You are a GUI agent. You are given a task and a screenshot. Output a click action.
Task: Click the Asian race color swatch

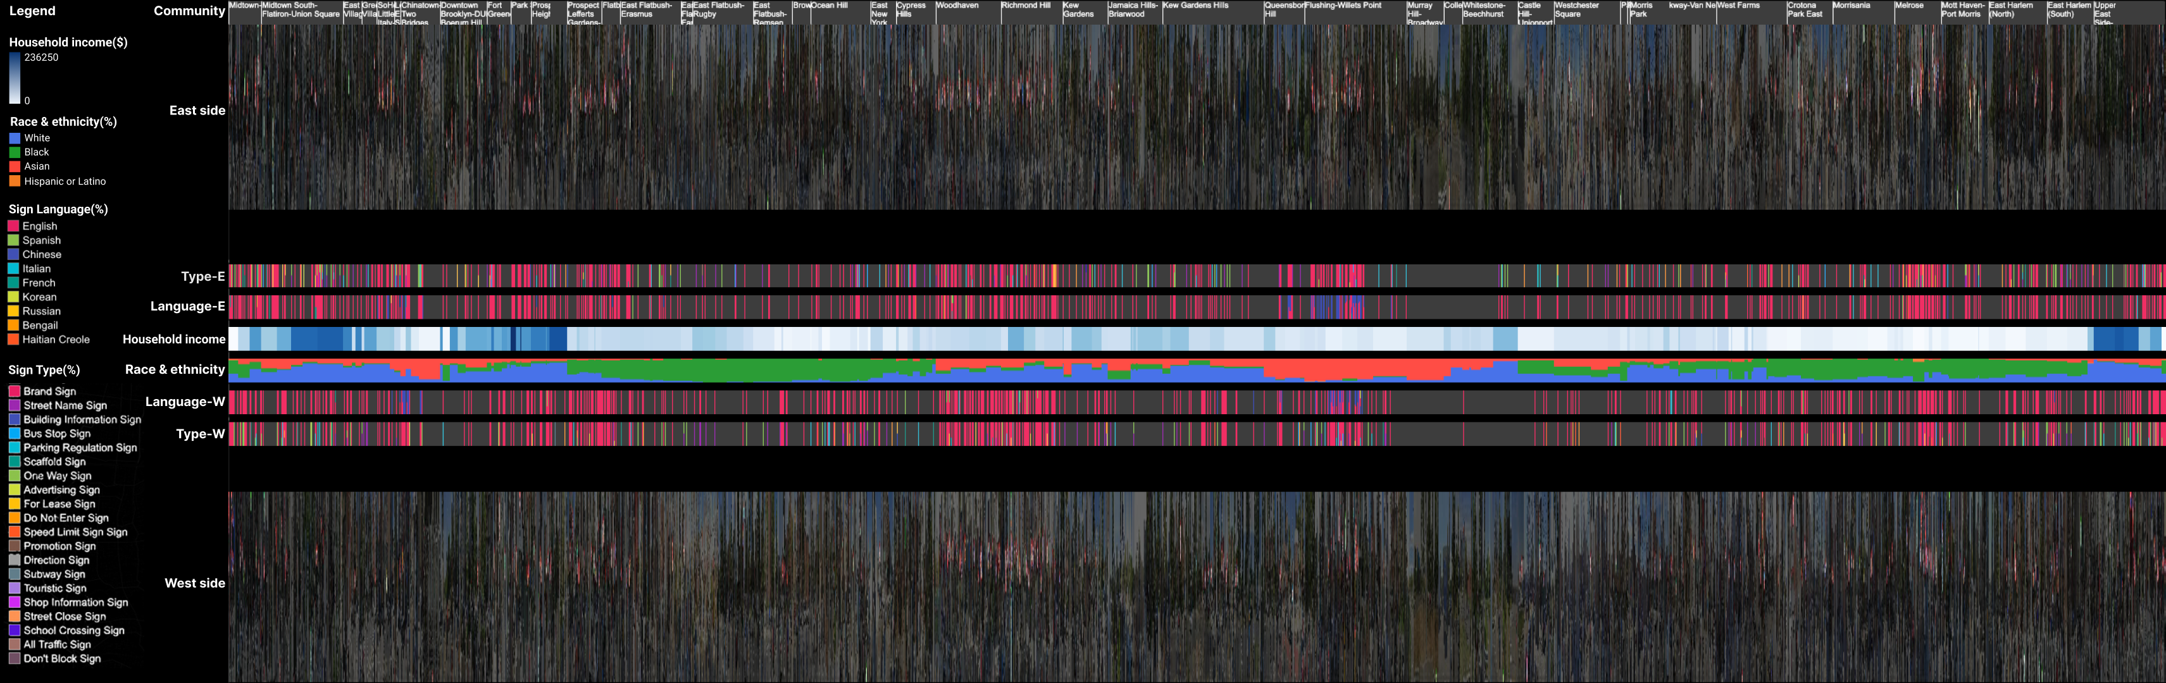(x=15, y=166)
